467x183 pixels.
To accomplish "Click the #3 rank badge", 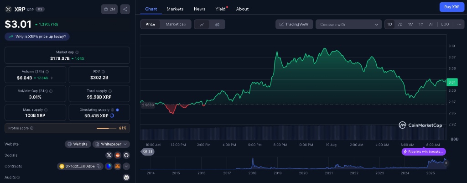I will pyautogui.click(x=40, y=9).
